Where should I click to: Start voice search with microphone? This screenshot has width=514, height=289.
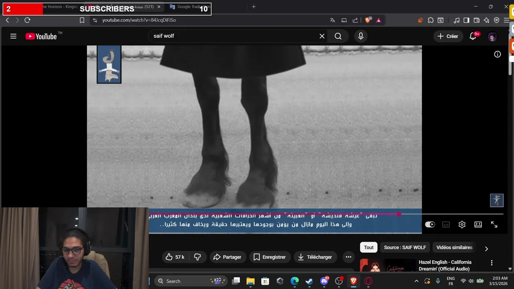coord(361,36)
